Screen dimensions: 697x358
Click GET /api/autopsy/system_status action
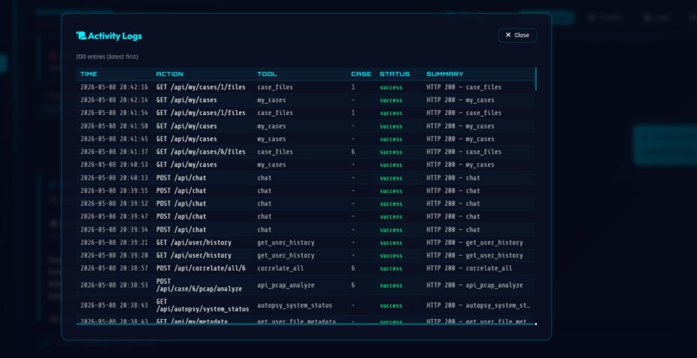point(202,305)
